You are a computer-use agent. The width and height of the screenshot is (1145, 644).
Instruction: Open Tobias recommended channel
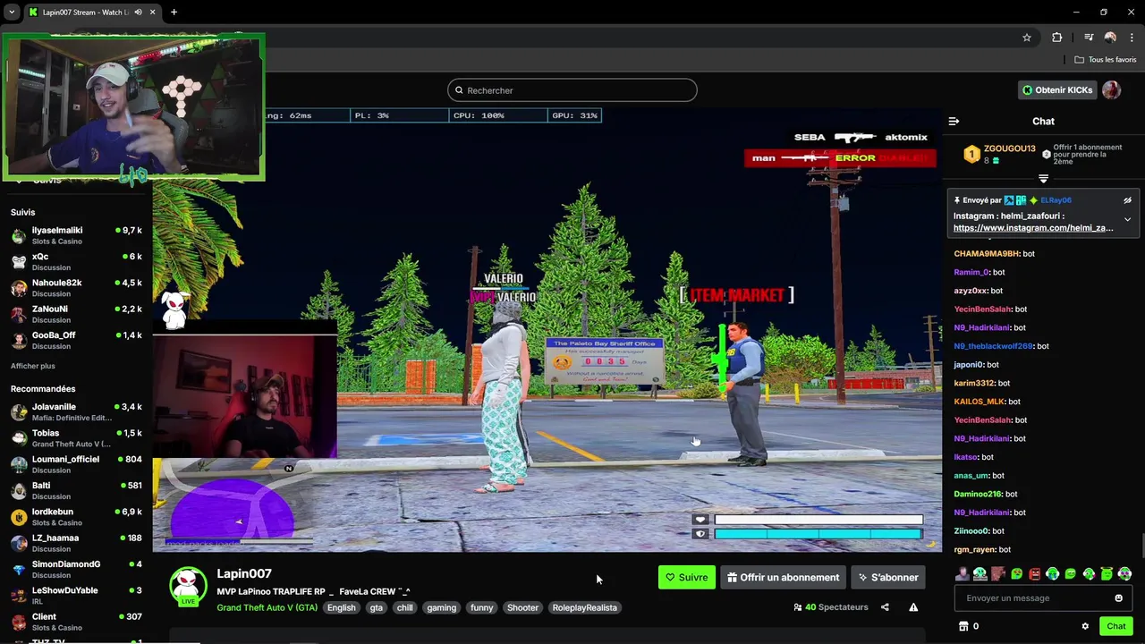tap(76, 438)
